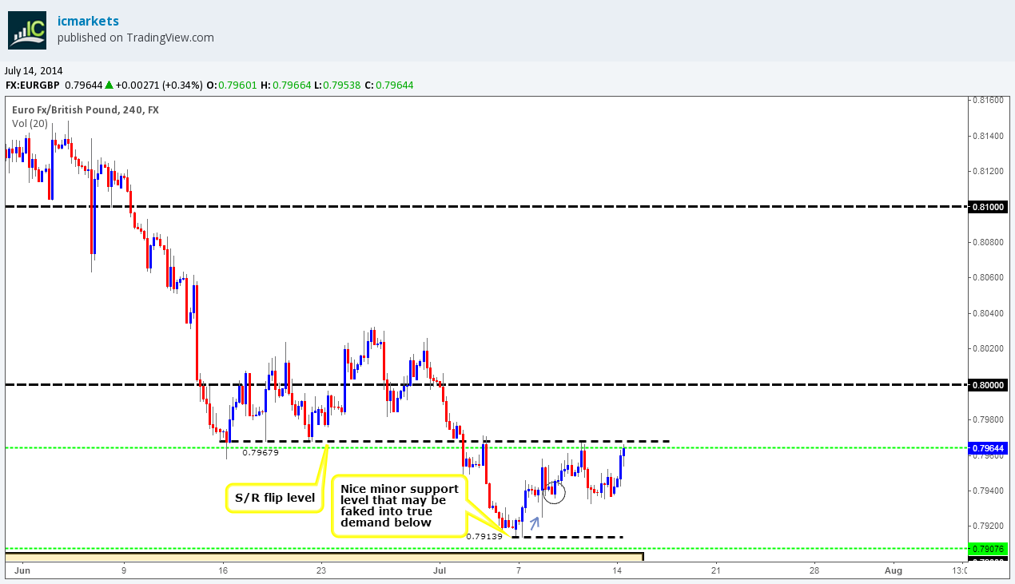Click the 0.81000 price level label
This screenshot has height=584, width=1015.
(989, 207)
